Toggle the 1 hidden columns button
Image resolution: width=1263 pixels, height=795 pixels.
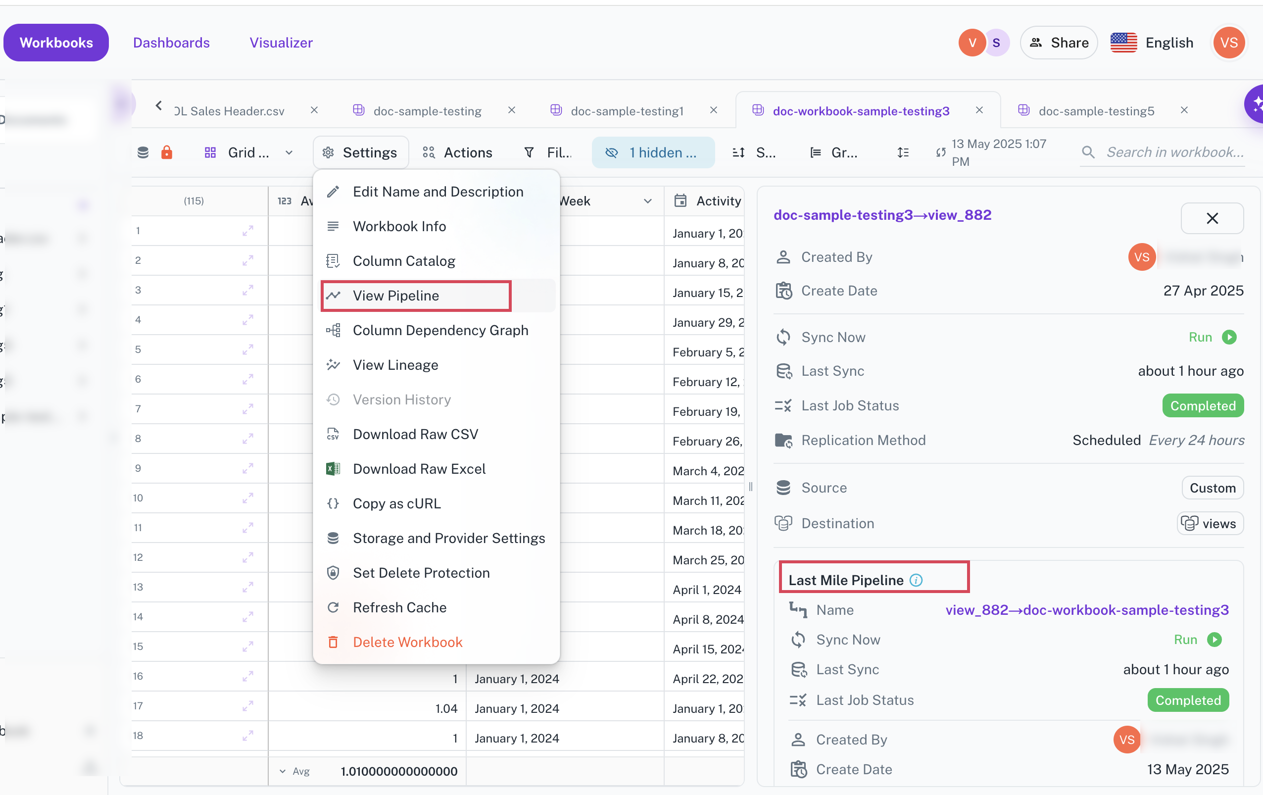(653, 152)
